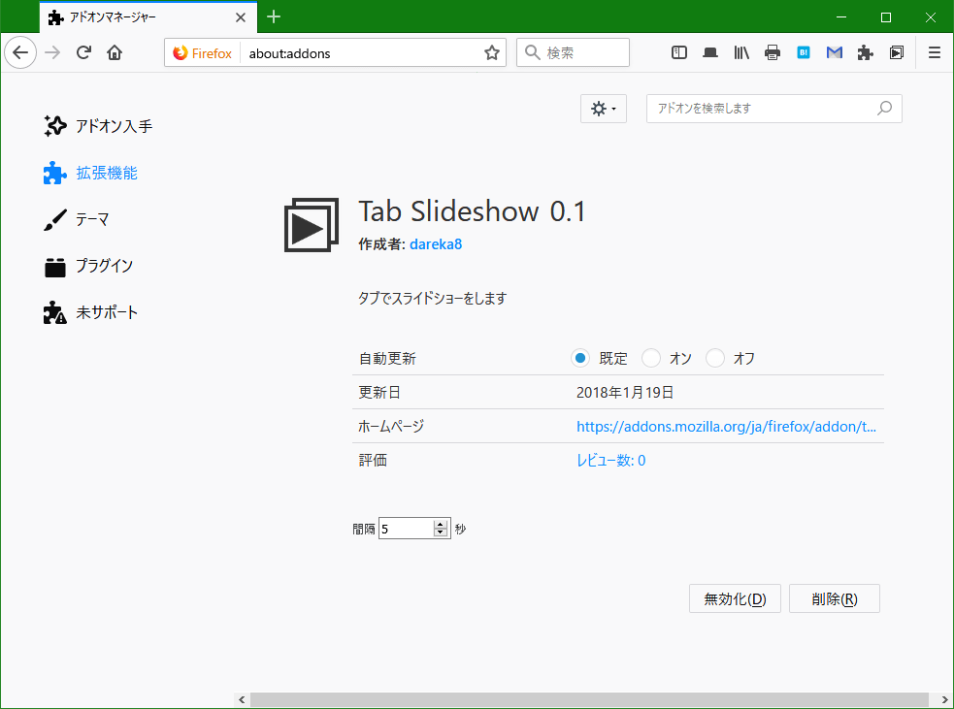The image size is (954, 709).
Task: Click the printer icon in toolbar
Action: (773, 53)
